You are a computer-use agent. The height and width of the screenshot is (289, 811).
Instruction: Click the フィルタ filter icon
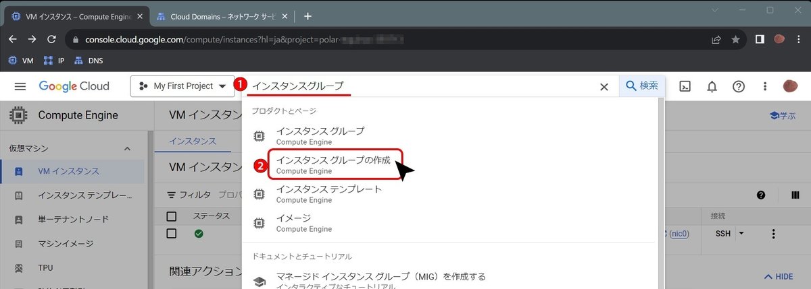172,195
